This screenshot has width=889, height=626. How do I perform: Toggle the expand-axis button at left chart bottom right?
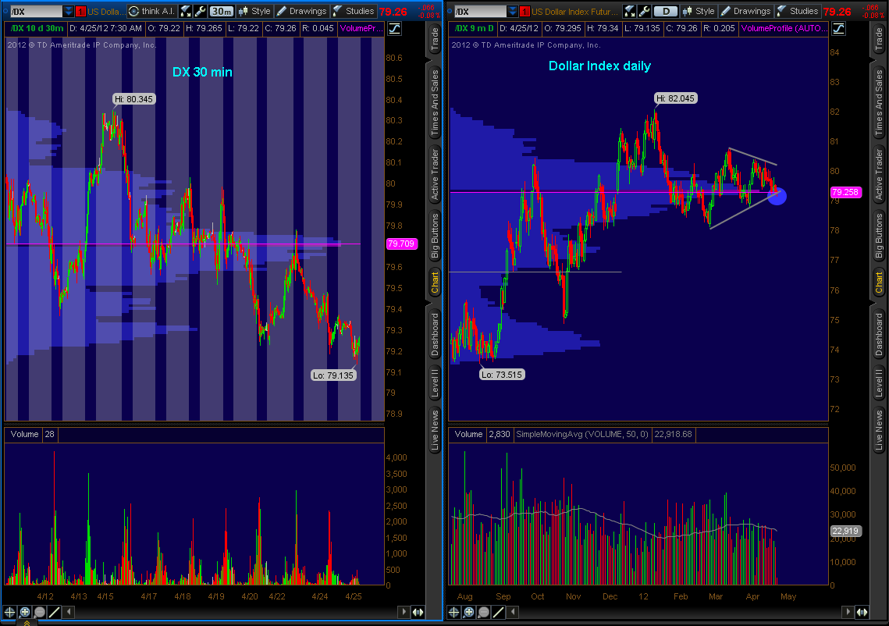pos(418,613)
